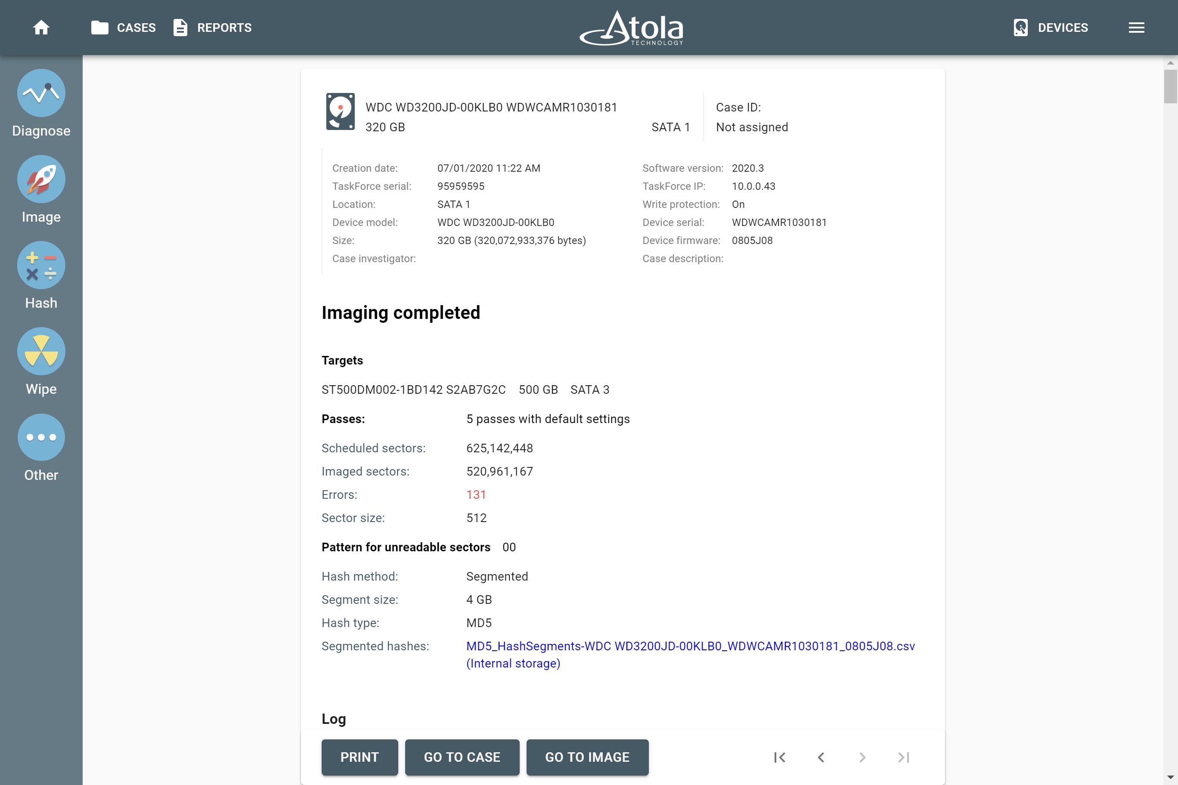
Task: Open the Cases section
Action: [x=123, y=28]
